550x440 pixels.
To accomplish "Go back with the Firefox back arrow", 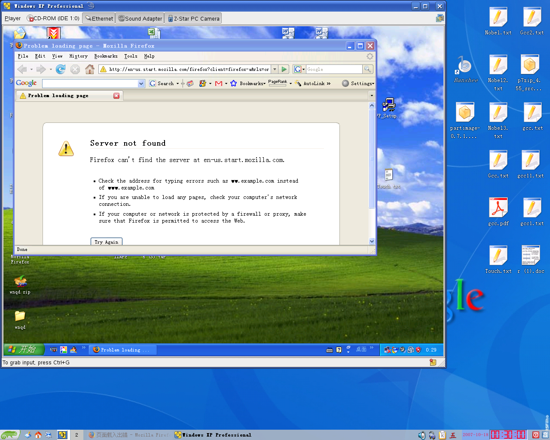I will click(x=22, y=69).
